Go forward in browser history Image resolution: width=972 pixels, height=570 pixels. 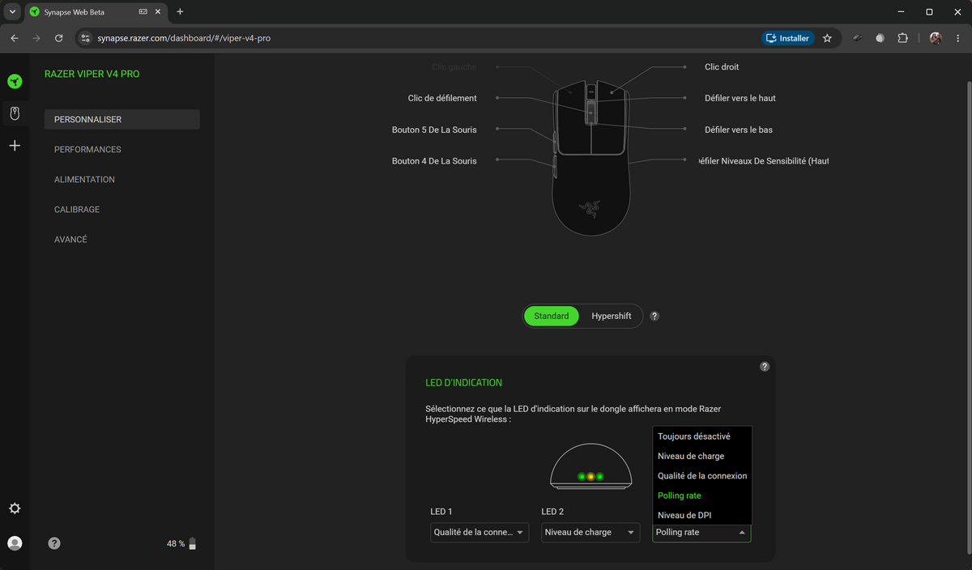click(x=36, y=38)
